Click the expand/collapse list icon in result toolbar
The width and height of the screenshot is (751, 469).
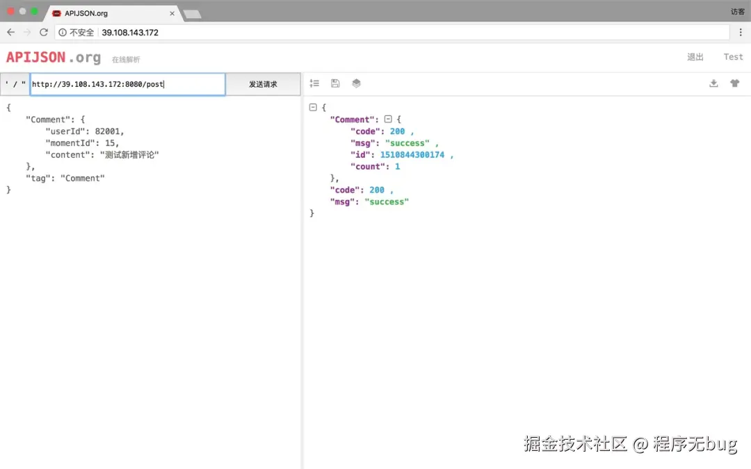(314, 83)
